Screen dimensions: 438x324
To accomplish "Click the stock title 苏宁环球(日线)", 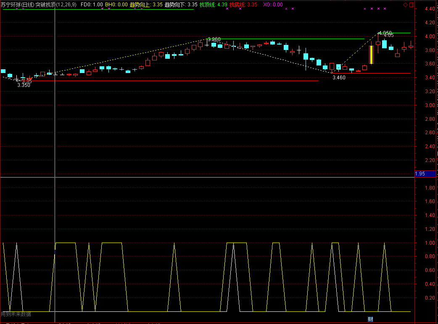I will click(17, 5).
